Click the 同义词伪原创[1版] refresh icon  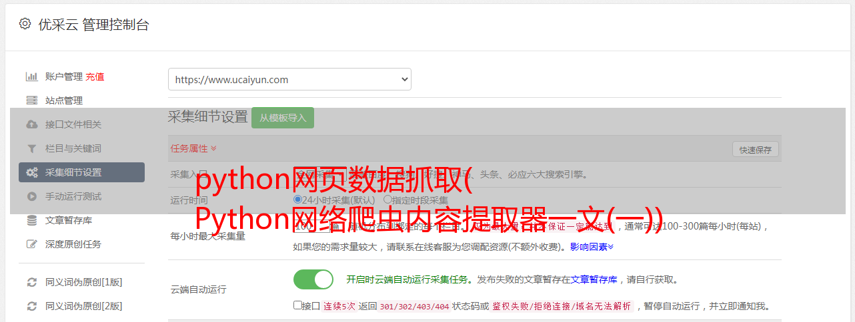[31, 282]
